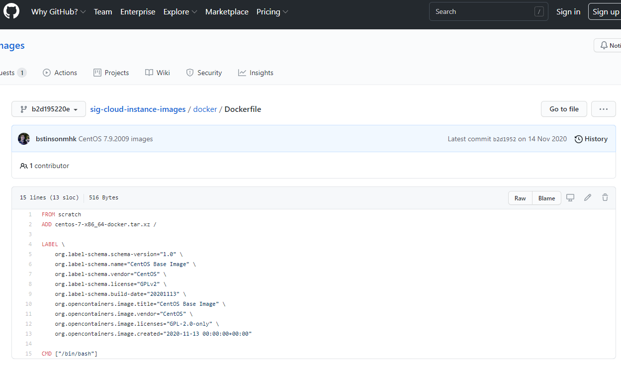Open the Marketplace page
Screen dimensions: 621x365
227,12
